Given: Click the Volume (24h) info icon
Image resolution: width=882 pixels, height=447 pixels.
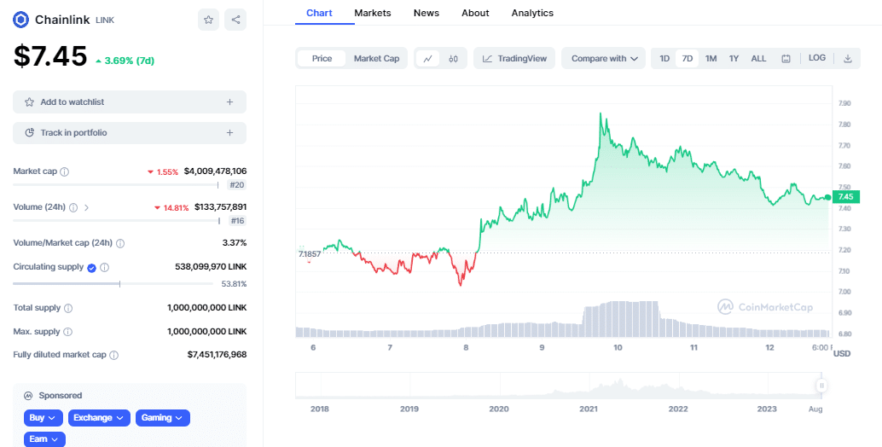Looking at the screenshot, I should [73, 207].
